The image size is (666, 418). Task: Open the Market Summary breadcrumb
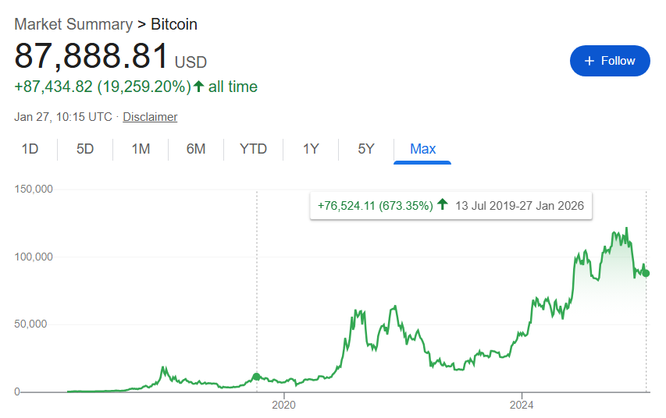(69, 24)
